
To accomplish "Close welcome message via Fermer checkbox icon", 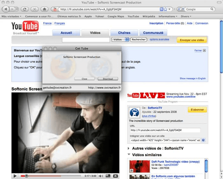I will [x=204, y=50].
